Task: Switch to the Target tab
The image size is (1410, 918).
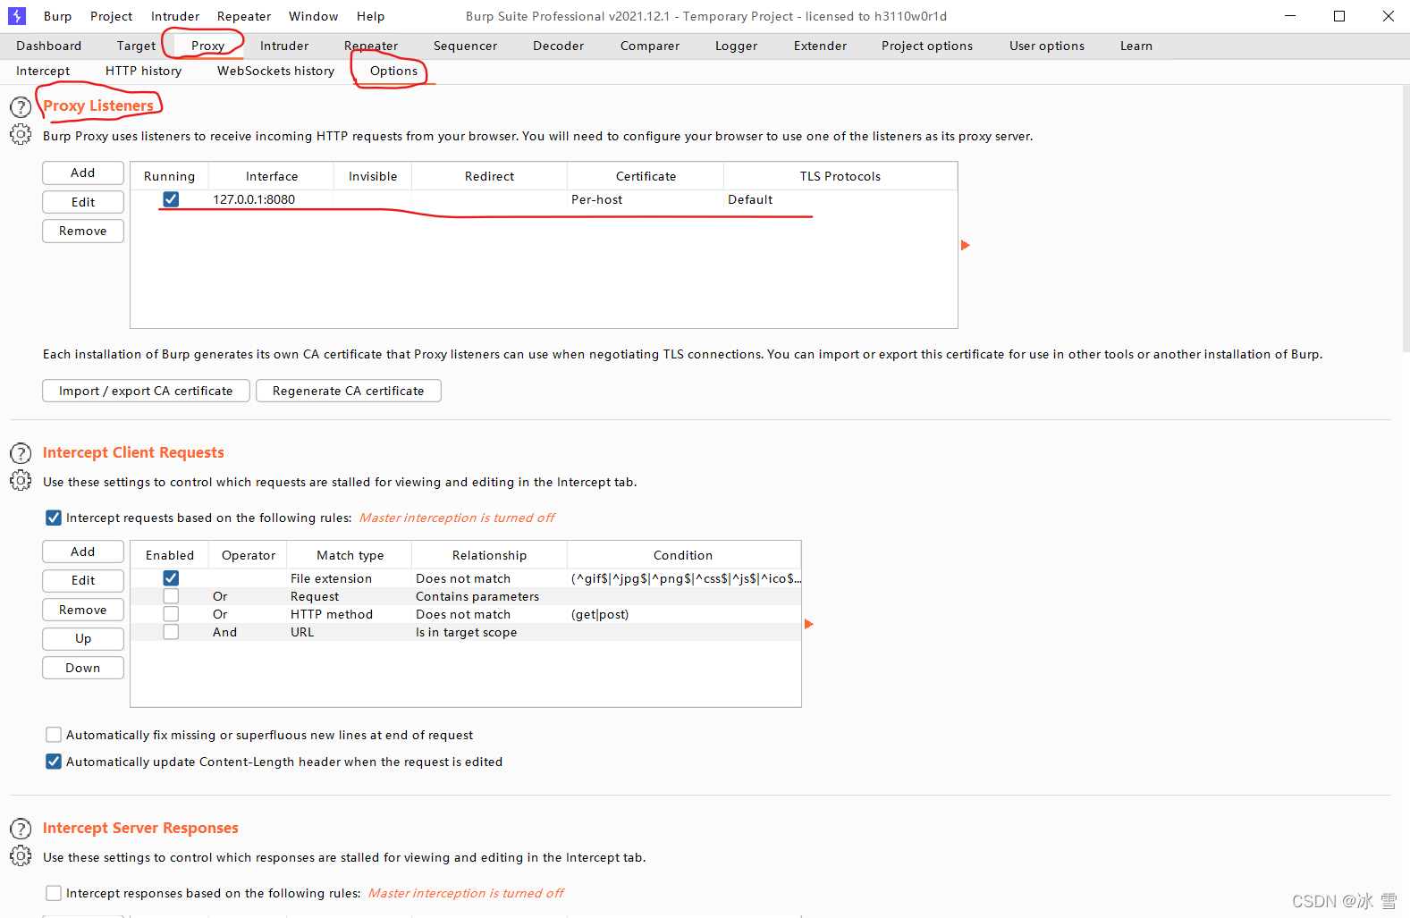Action: [x=136, y=46]
